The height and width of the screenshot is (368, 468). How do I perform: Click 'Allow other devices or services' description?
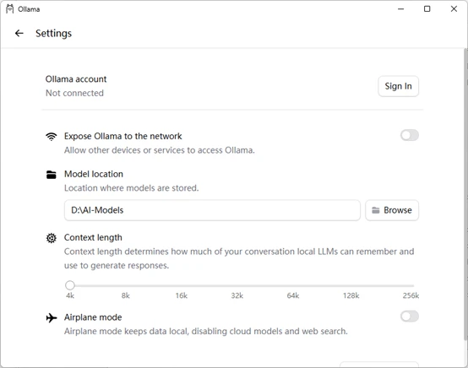tap(160, 150)
